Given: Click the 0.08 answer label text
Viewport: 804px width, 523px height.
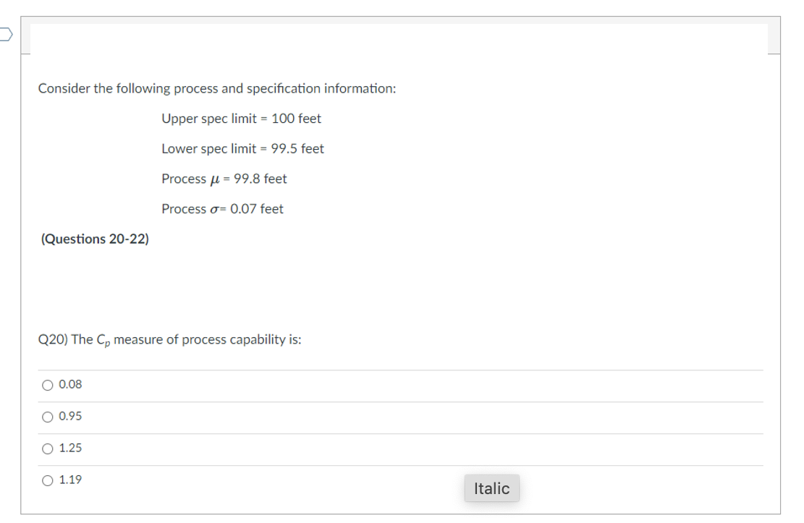Looking at the screenshot, I should click(x=71, y=385).
